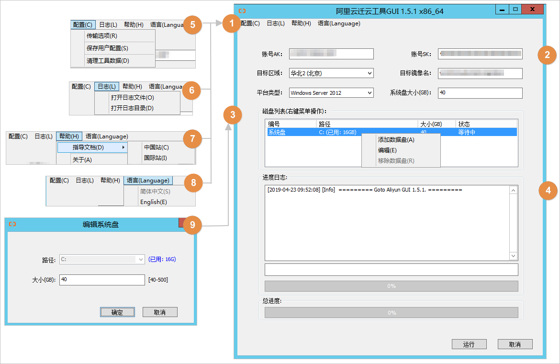This screenshot has width=560, height=364.
Task: Click 取消 in 编辑系统盘 dialog
Action: (x=160, y=312)
